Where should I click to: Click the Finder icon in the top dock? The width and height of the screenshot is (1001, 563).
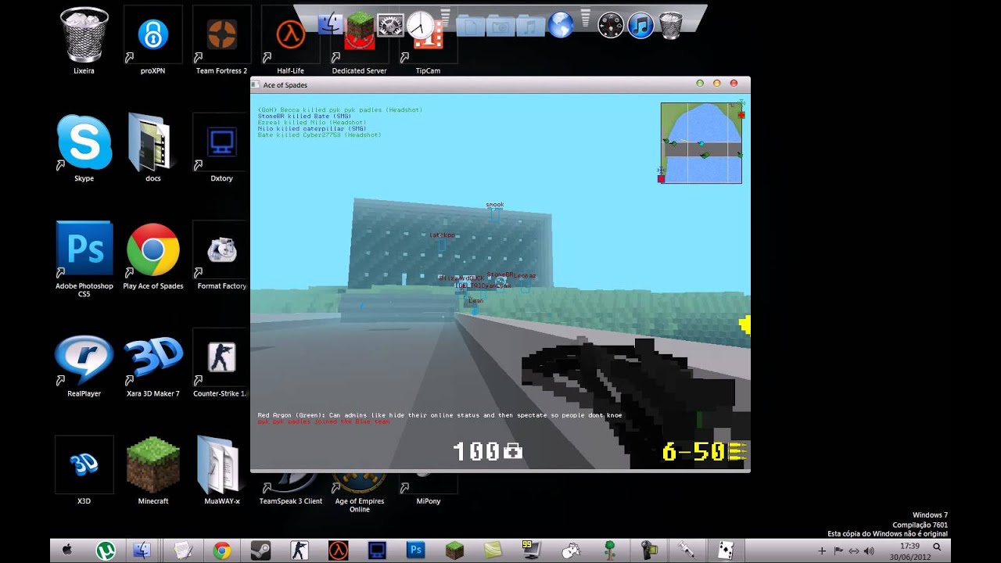point(331,23)
